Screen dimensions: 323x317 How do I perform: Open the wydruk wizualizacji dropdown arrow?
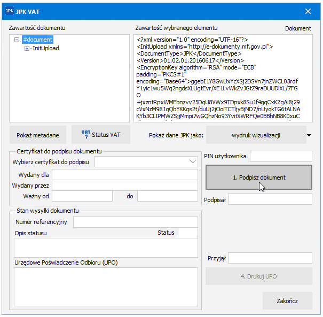pos(309,135)
